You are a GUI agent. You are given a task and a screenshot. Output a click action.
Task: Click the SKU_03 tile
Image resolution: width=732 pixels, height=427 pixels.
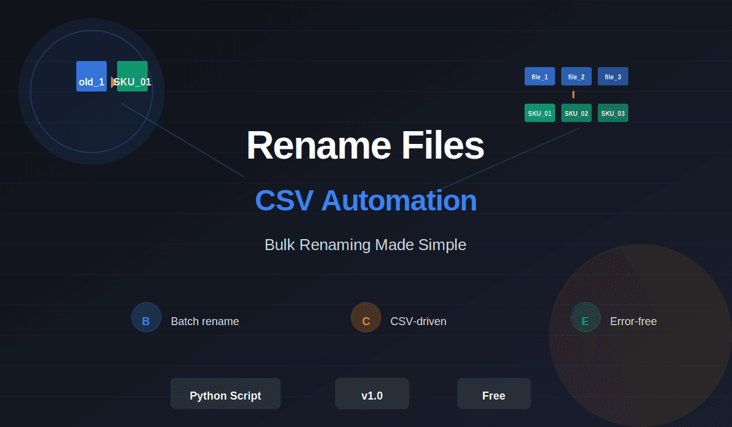tap(613, 113)
